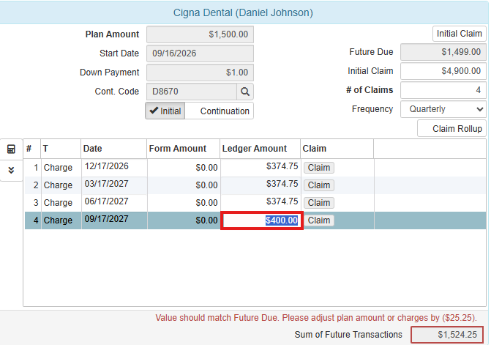This screenshot has width=491, height=345.
Task: Click the date 03/17/2027 in row 2
Action: (x=106, y=184)
